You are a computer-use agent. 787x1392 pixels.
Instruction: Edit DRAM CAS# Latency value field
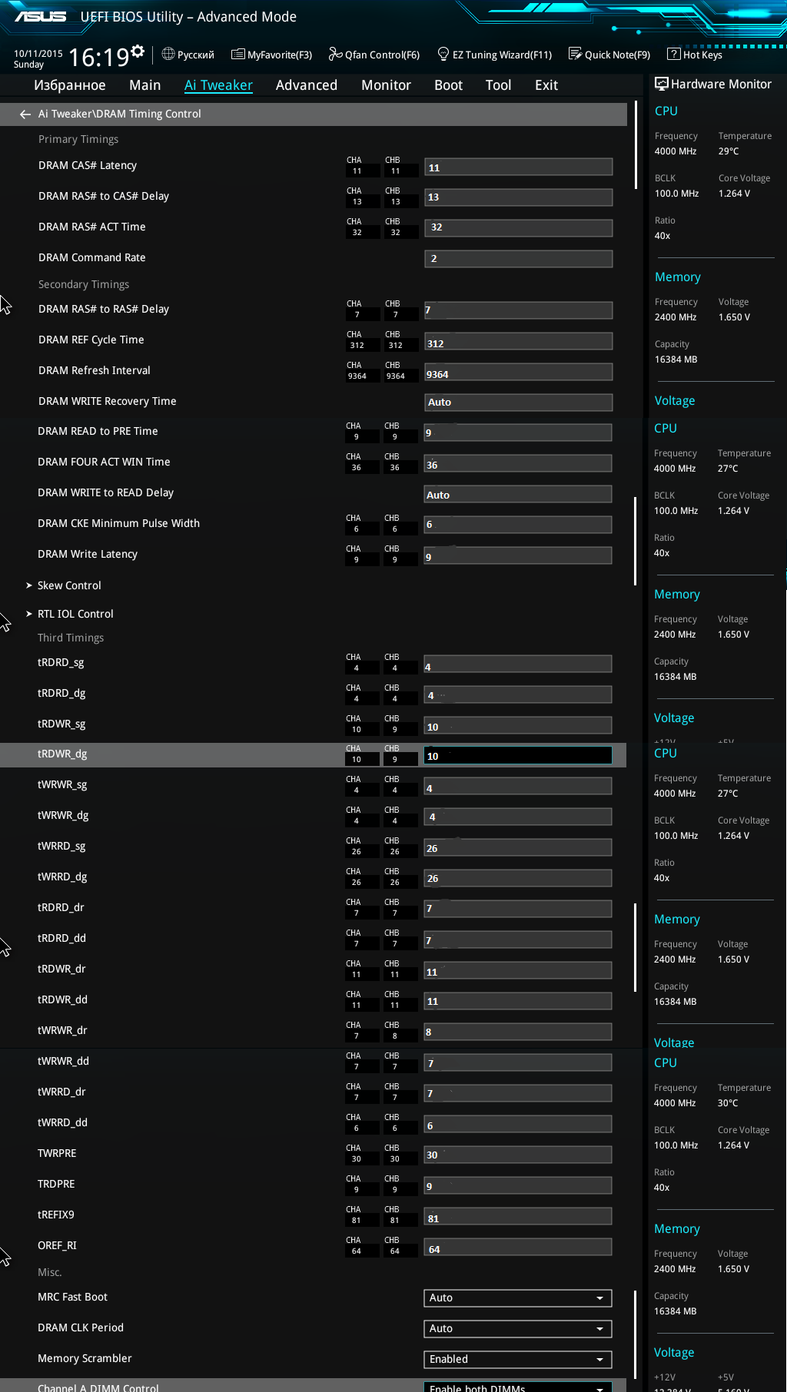click(x=519, y=167)
